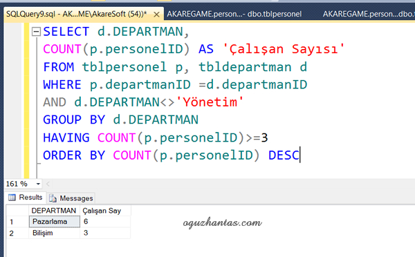The width and height of the screenshot is (415, 257).
Task: Collapse the SELECT query block
Action: pos(36,32)
